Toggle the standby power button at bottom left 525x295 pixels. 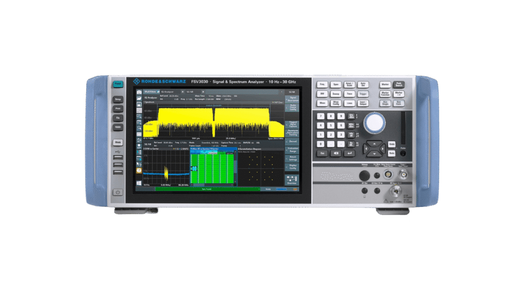pos(118,193)
